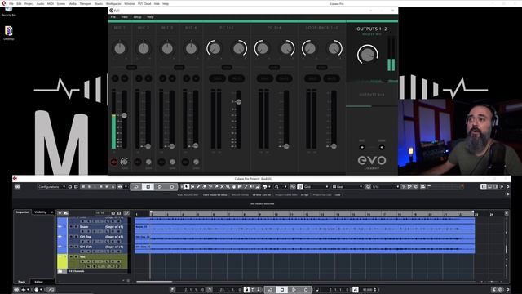
Task: Open Help menu in EVO window
Action: tap(150, 17)
